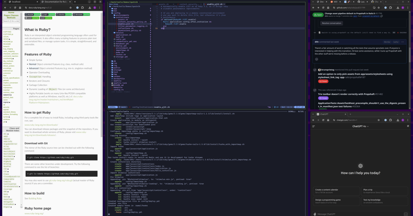Image resolution: width=413 pixels, height=216 pixels.
Task: Open the Building Ruby link
Action: (x=35, y=199)
